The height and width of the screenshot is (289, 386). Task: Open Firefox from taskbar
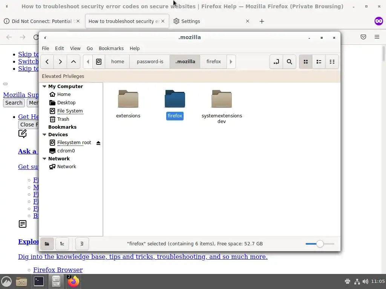[74, 281]
